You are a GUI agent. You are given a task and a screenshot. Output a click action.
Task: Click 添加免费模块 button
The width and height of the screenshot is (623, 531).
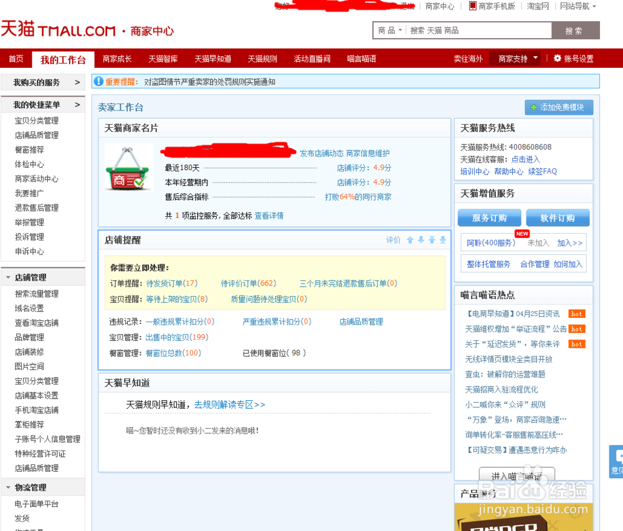pos(559,107)
